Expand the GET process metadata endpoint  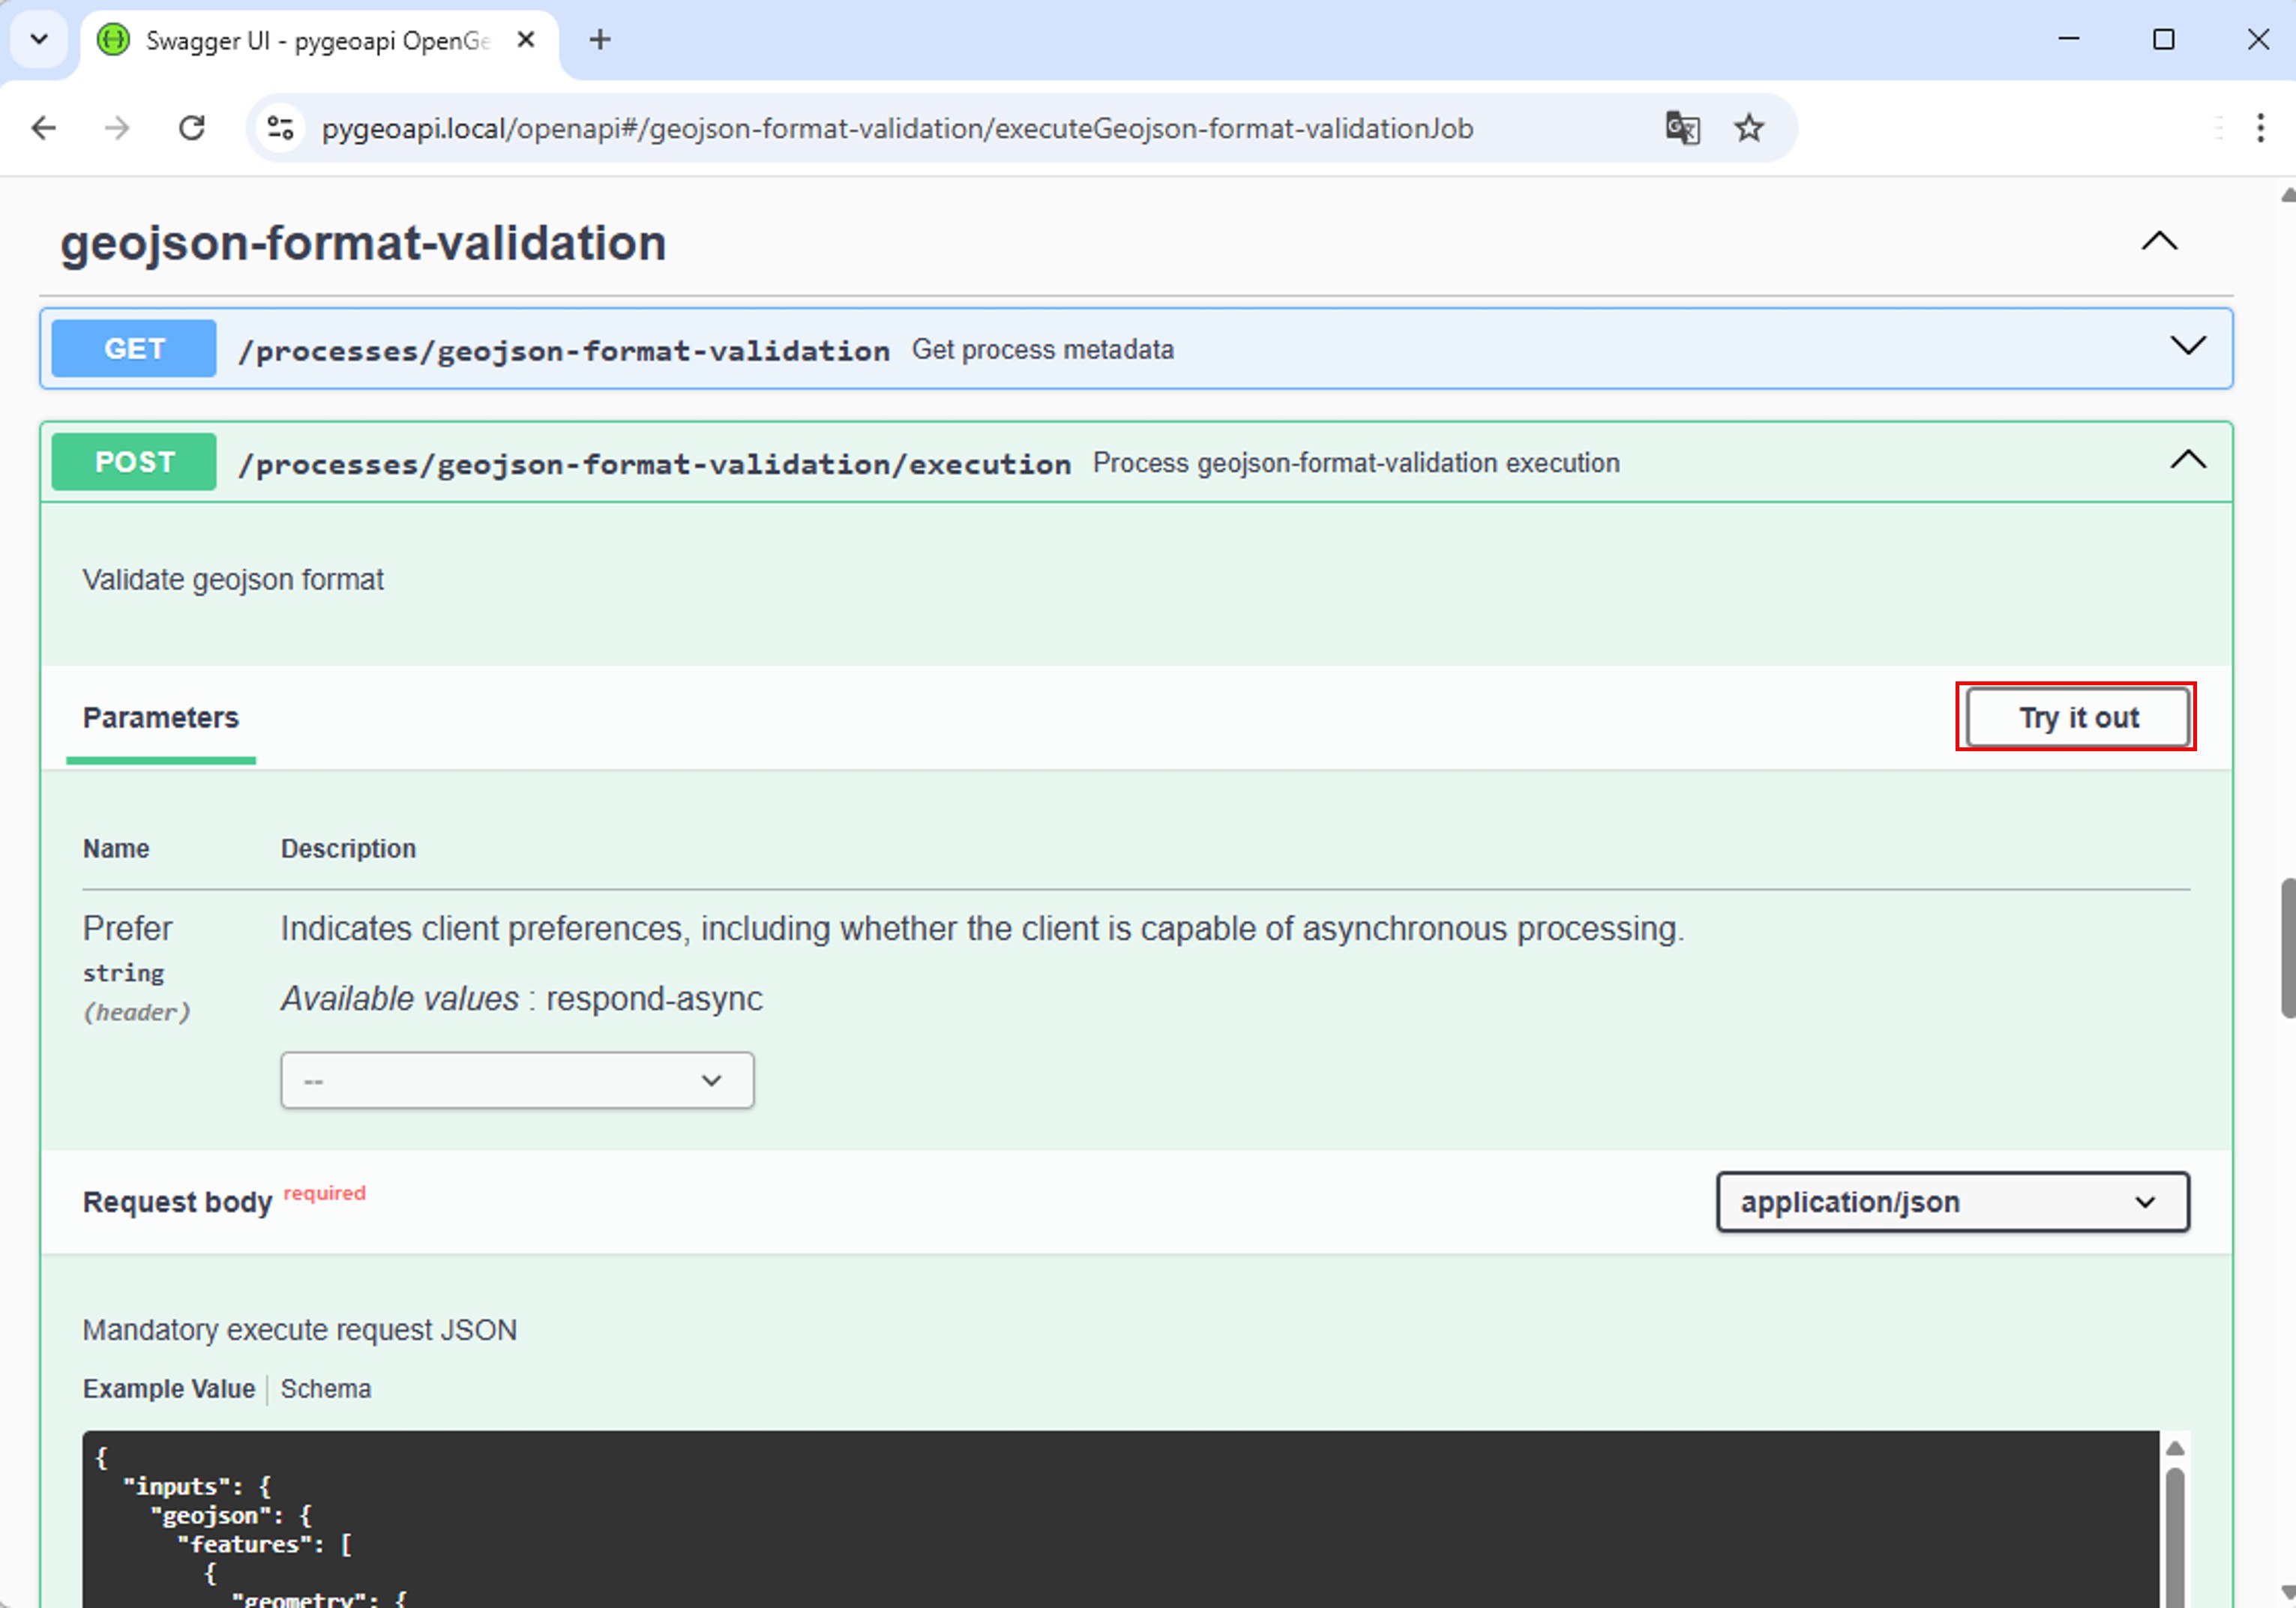pos(2188,347)
